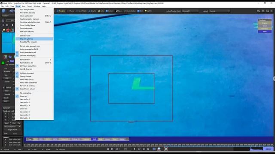Play forward in bottom playbar

(139, 149)
